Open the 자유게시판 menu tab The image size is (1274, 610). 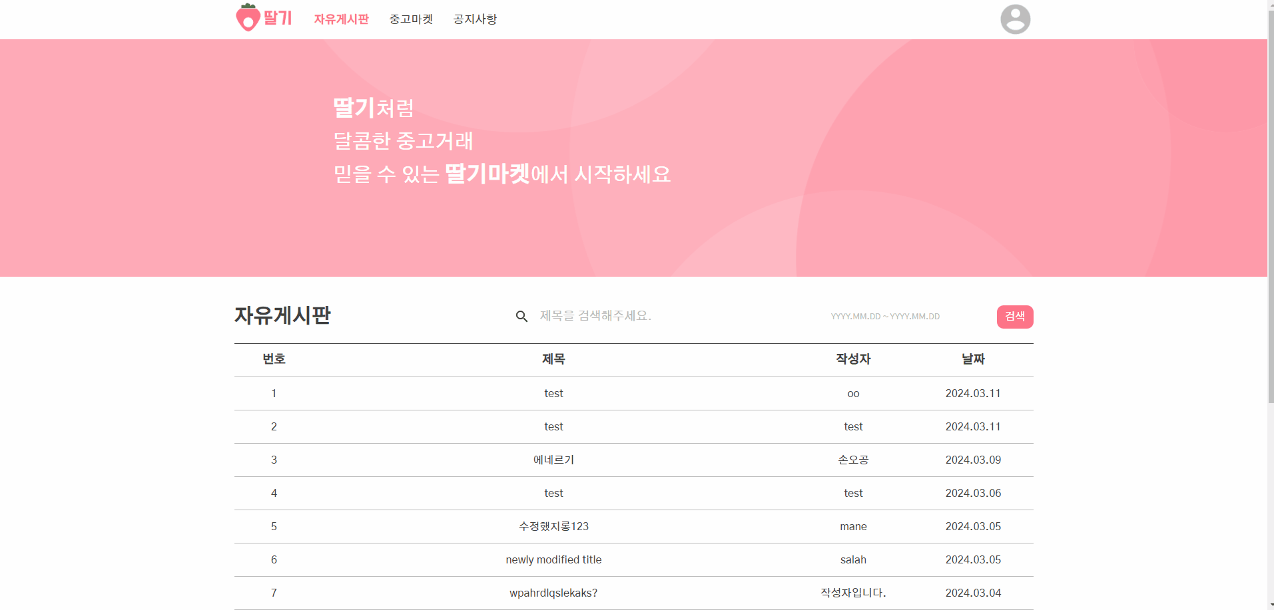(x=341, y=19)
